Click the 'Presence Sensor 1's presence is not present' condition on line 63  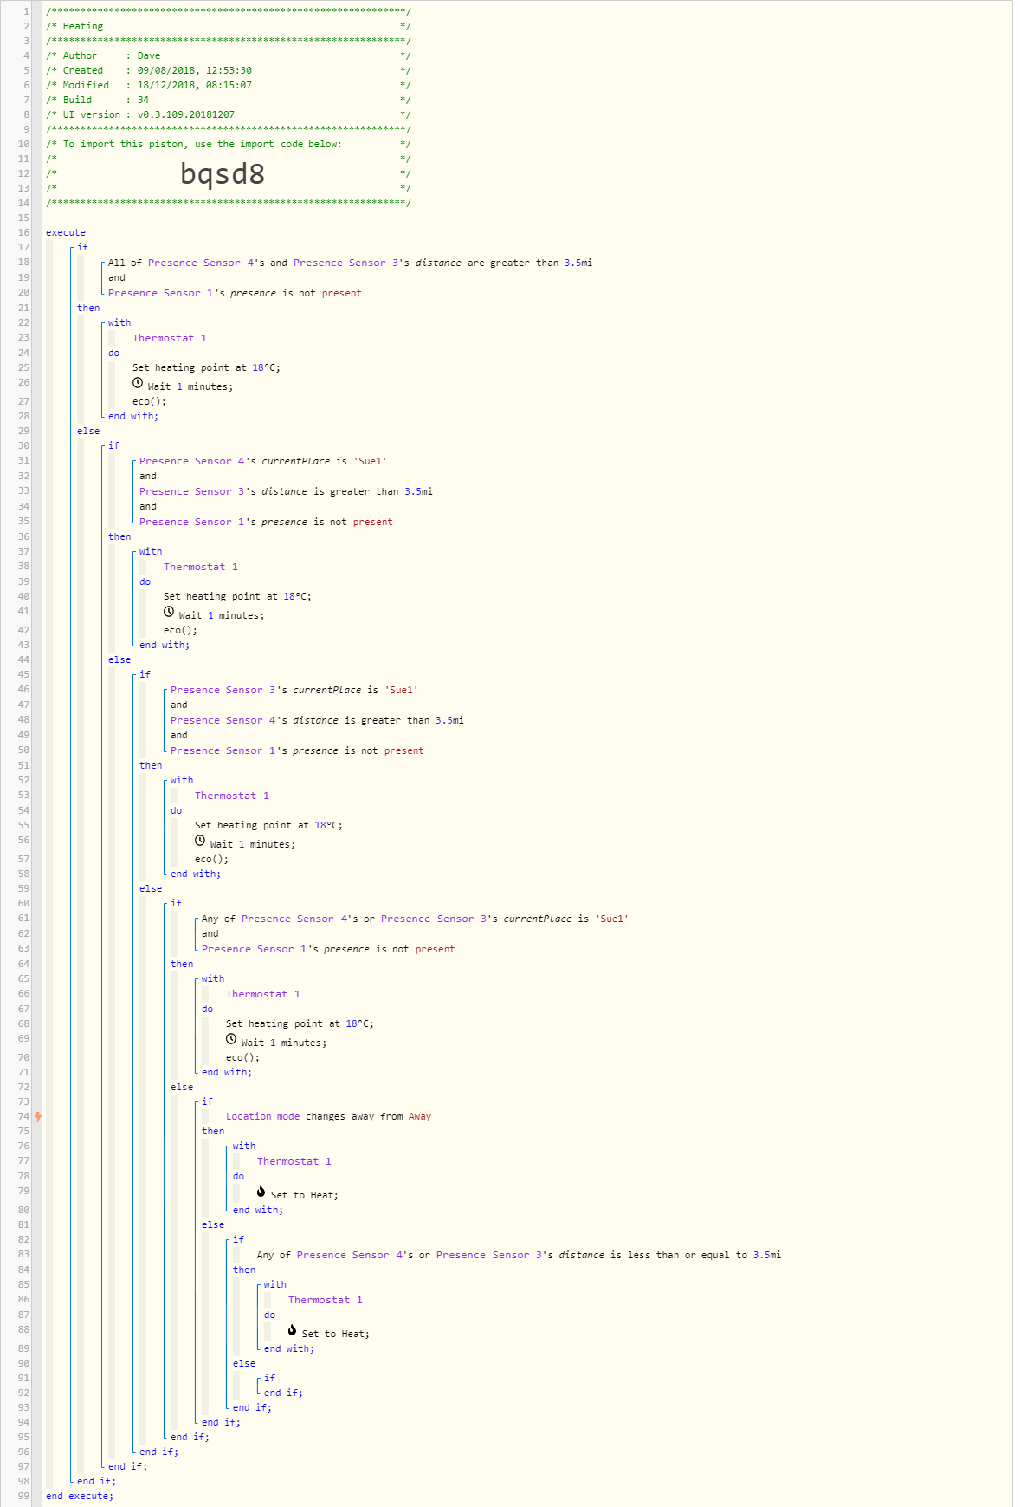click(328, 949)
